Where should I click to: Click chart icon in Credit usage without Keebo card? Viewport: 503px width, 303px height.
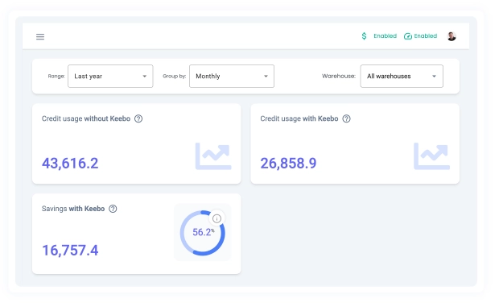coord(213,156)
